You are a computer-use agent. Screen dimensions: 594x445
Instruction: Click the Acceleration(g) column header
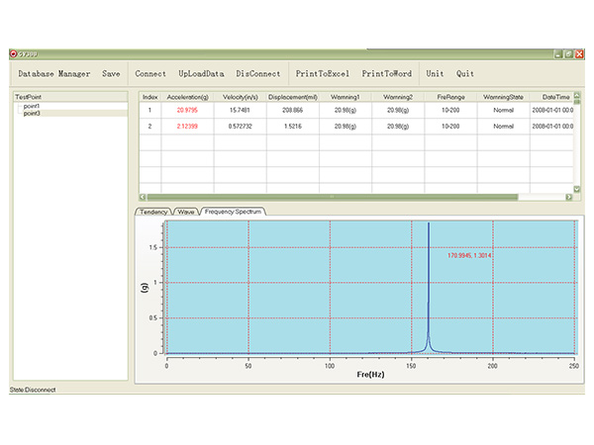pos(187,97)
